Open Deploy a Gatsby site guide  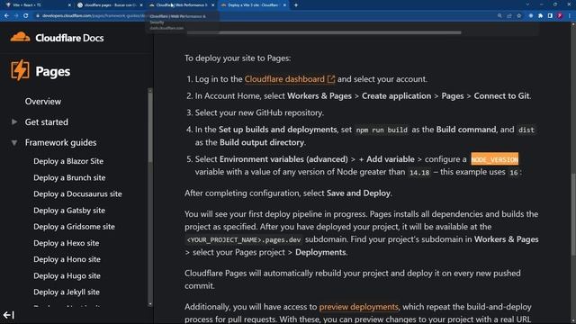69,211
